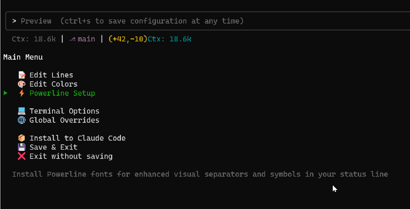Click the green selection arrow pointer
Viewport: 410px width, 209px height.
(x=6, y=93)
